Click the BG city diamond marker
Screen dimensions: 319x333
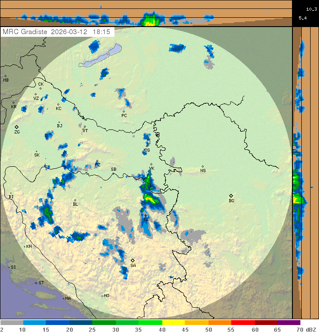point(231,196)
